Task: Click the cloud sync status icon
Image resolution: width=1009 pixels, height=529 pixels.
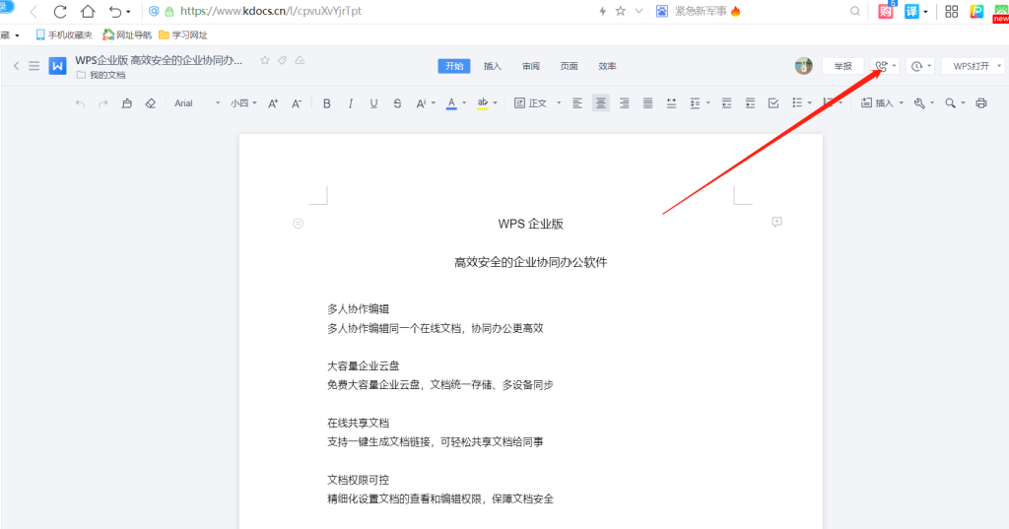Action: pyautogui.click(x=300, y=60)
